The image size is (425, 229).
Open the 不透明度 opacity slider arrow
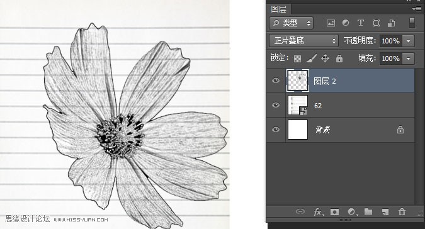point(408,41)
